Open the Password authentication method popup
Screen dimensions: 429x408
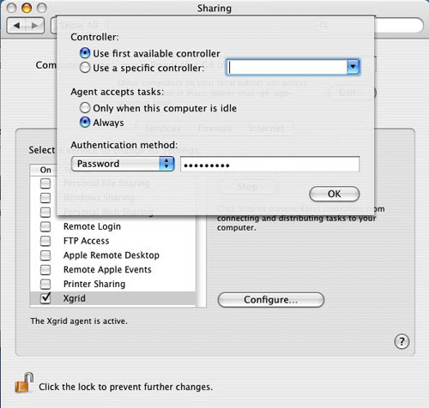[x=123, y=164]
